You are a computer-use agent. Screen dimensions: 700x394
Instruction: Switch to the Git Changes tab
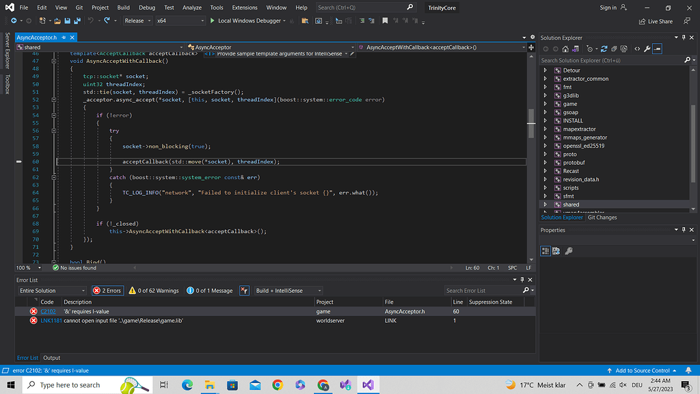pyautogui.click(x=602, y=218)
